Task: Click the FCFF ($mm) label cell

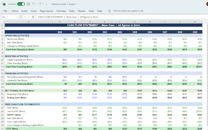Action: click(x=12, y=128)
